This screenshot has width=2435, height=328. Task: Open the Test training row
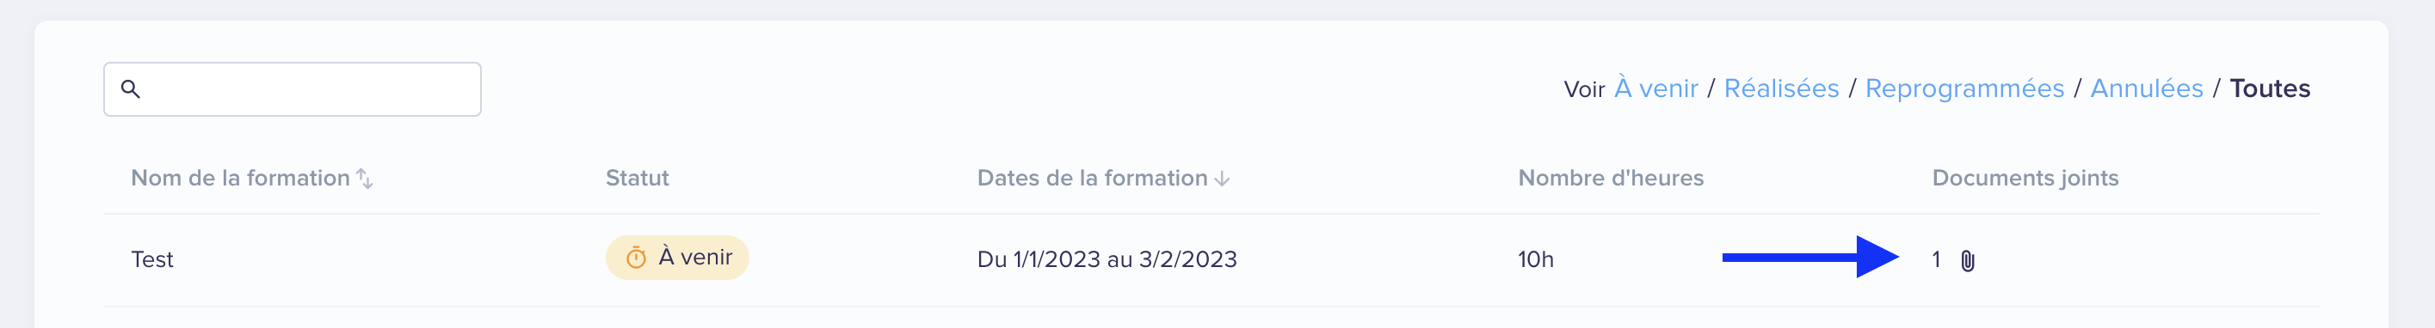tap(1211, 260)
